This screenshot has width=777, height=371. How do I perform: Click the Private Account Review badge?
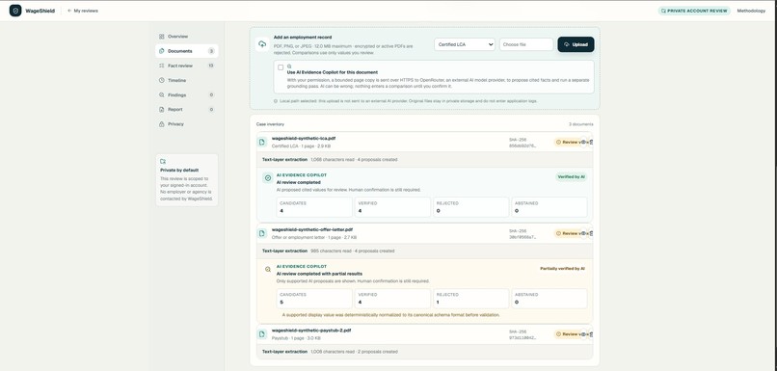[694, 11]
